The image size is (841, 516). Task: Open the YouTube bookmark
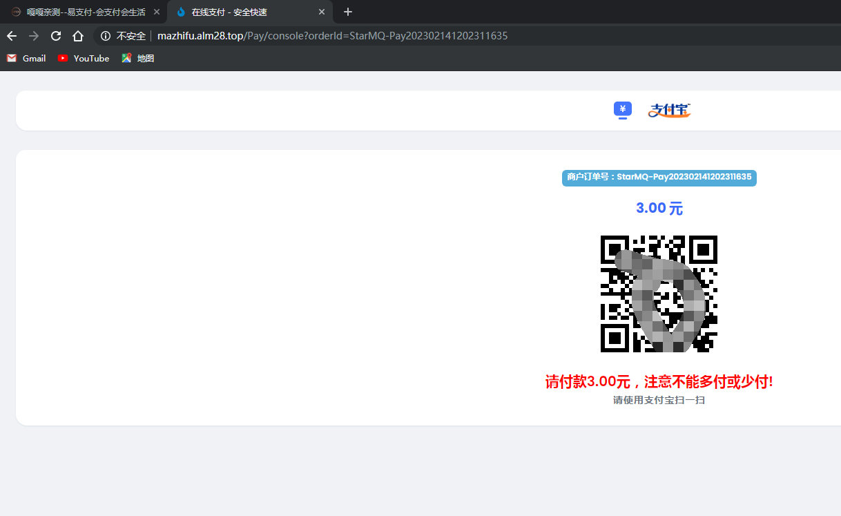point(84,59)
